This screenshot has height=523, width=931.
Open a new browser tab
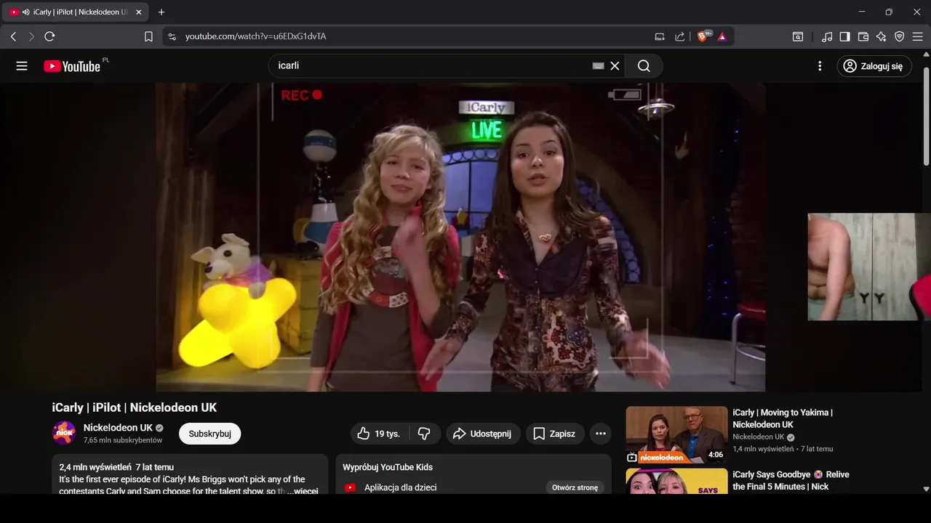(x=161, y=12)
